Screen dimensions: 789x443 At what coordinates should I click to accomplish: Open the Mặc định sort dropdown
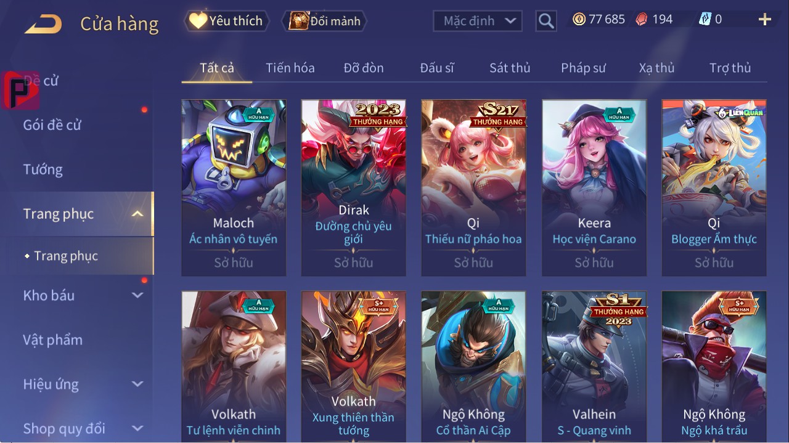click(x=478, y=21)
